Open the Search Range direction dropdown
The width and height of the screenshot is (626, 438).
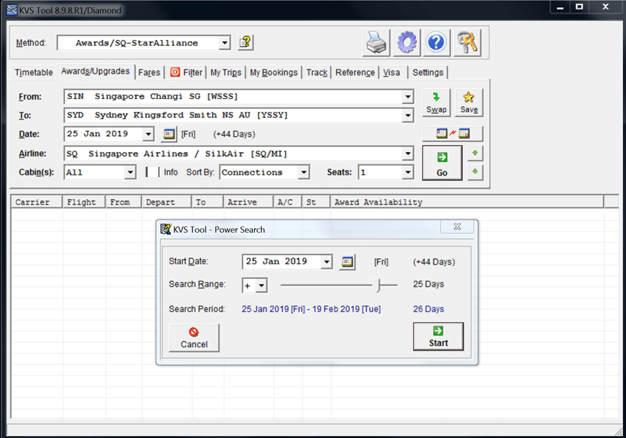[262, 285]
